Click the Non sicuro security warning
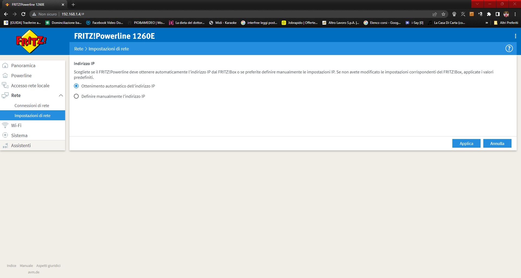 click(45, 14)
